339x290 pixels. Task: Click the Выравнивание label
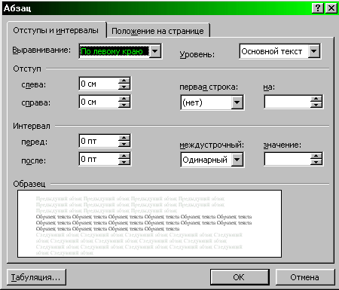tap(41, 50)
